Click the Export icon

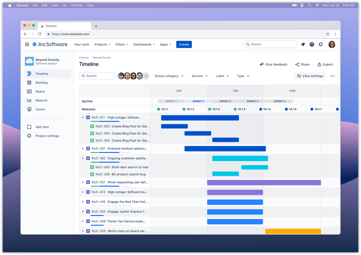(x=319, y=64)
